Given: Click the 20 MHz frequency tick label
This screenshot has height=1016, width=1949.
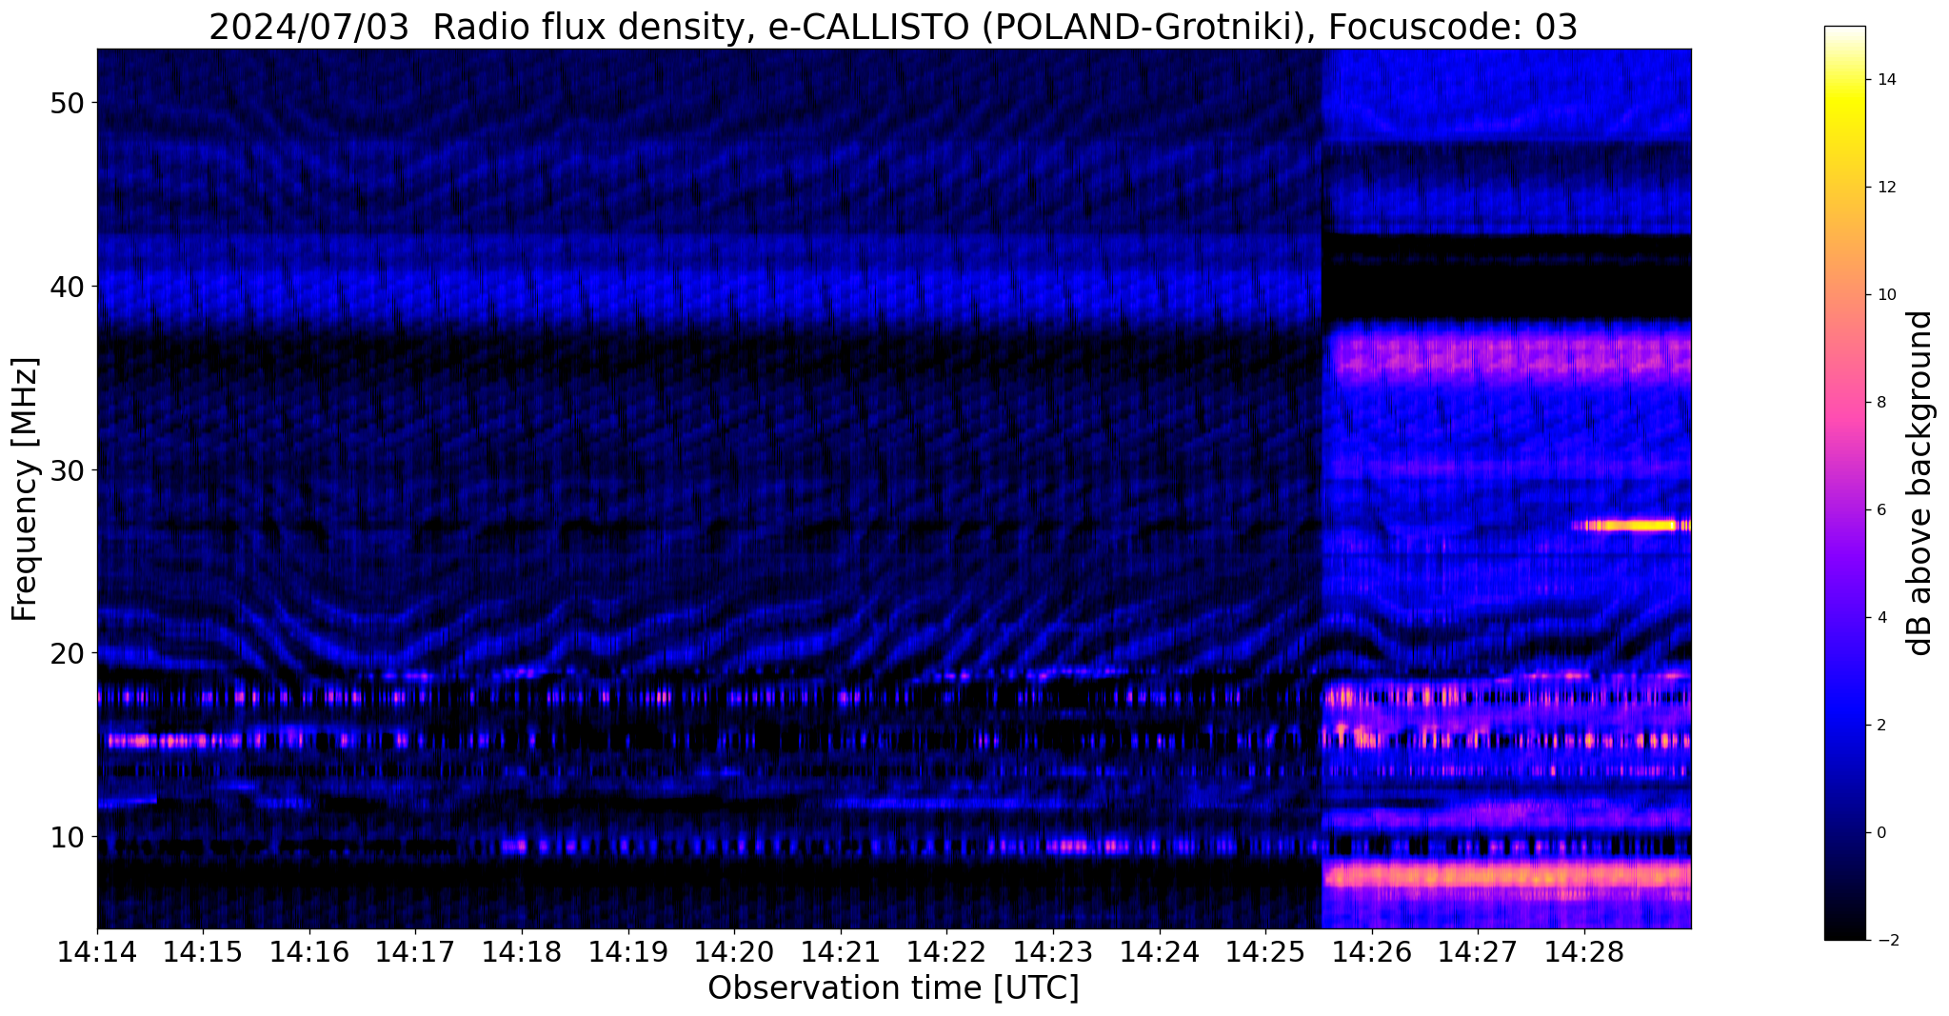Looking at the screenshot, I should (66, 653).
